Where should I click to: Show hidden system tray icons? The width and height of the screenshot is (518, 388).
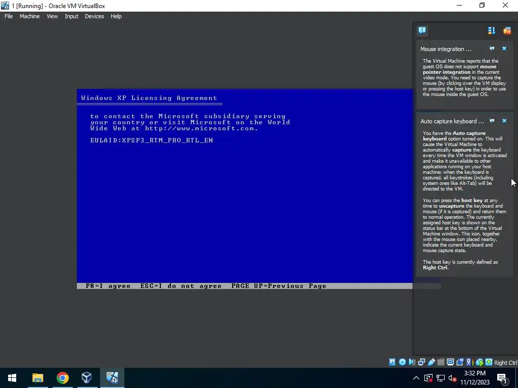[x=416, y=378]
